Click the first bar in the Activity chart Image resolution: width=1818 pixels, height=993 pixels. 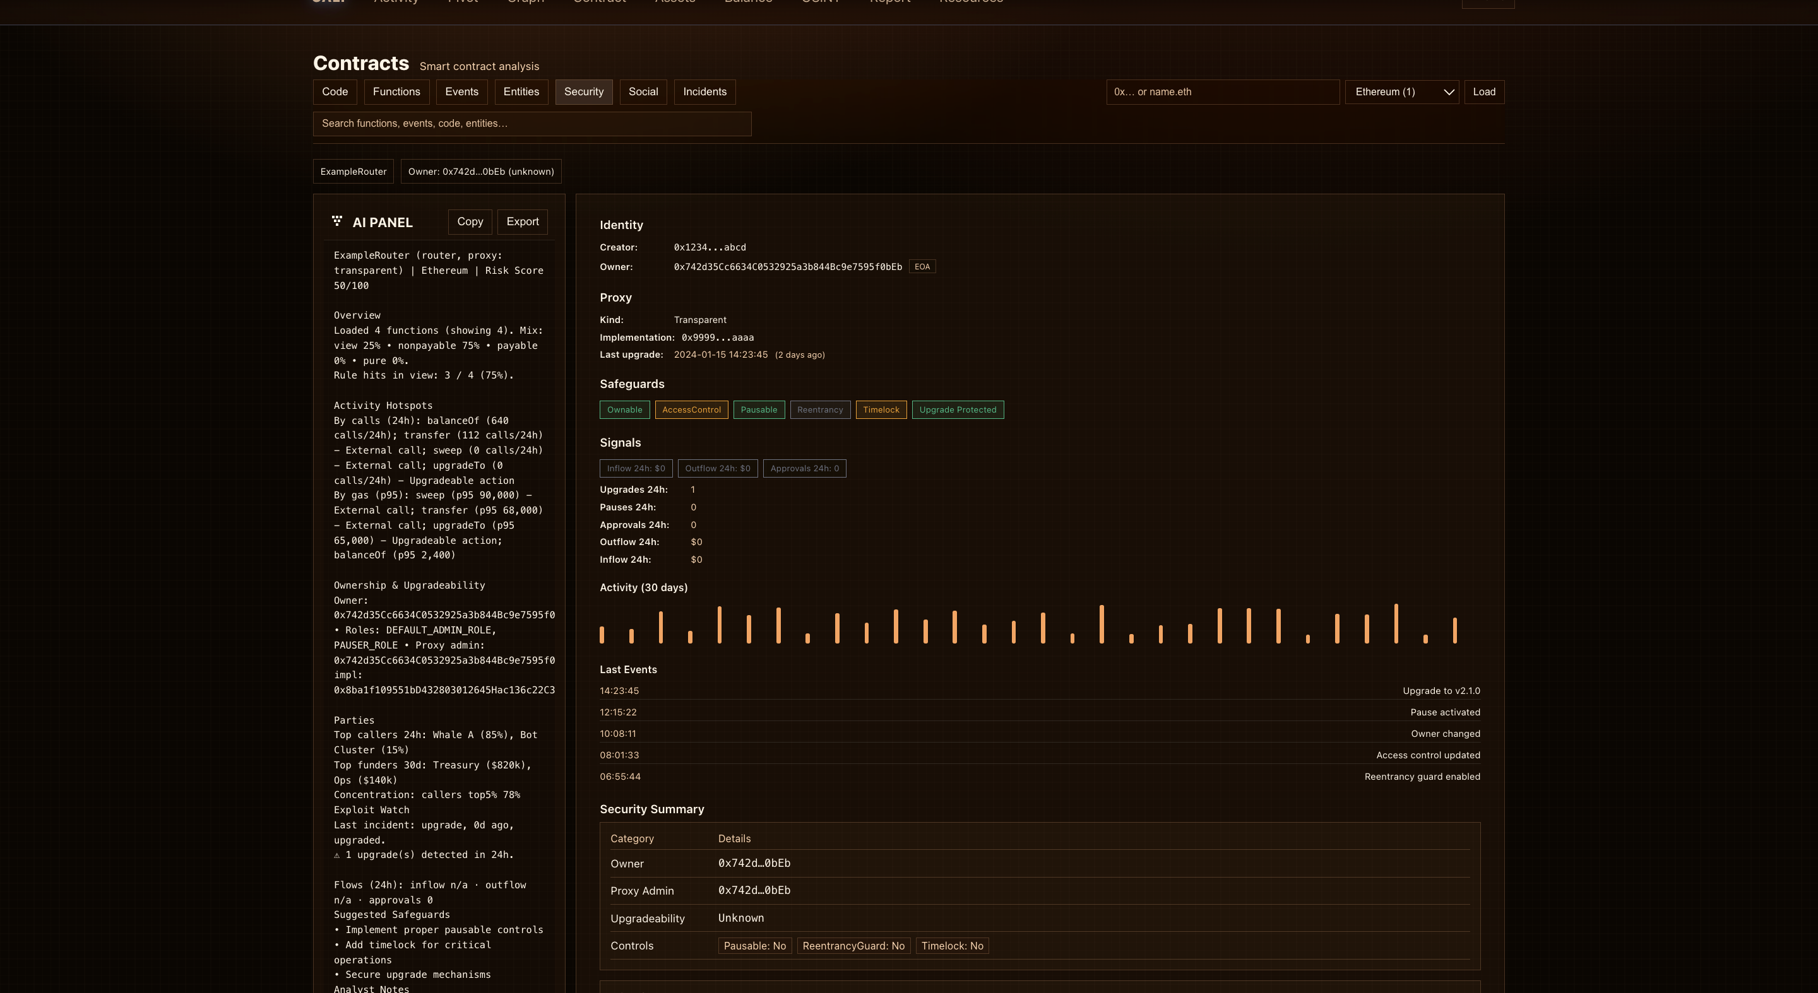(x=602, y=634)
